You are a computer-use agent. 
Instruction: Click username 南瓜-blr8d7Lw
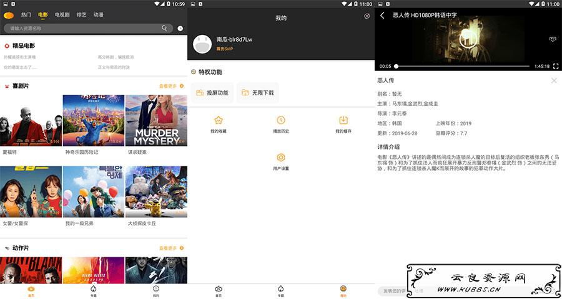click(234, 39)
